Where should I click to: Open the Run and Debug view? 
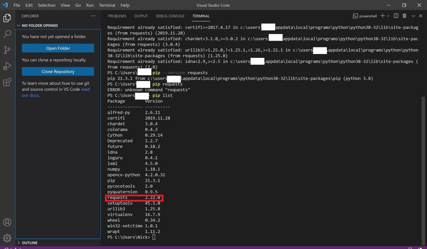[7, 66]
